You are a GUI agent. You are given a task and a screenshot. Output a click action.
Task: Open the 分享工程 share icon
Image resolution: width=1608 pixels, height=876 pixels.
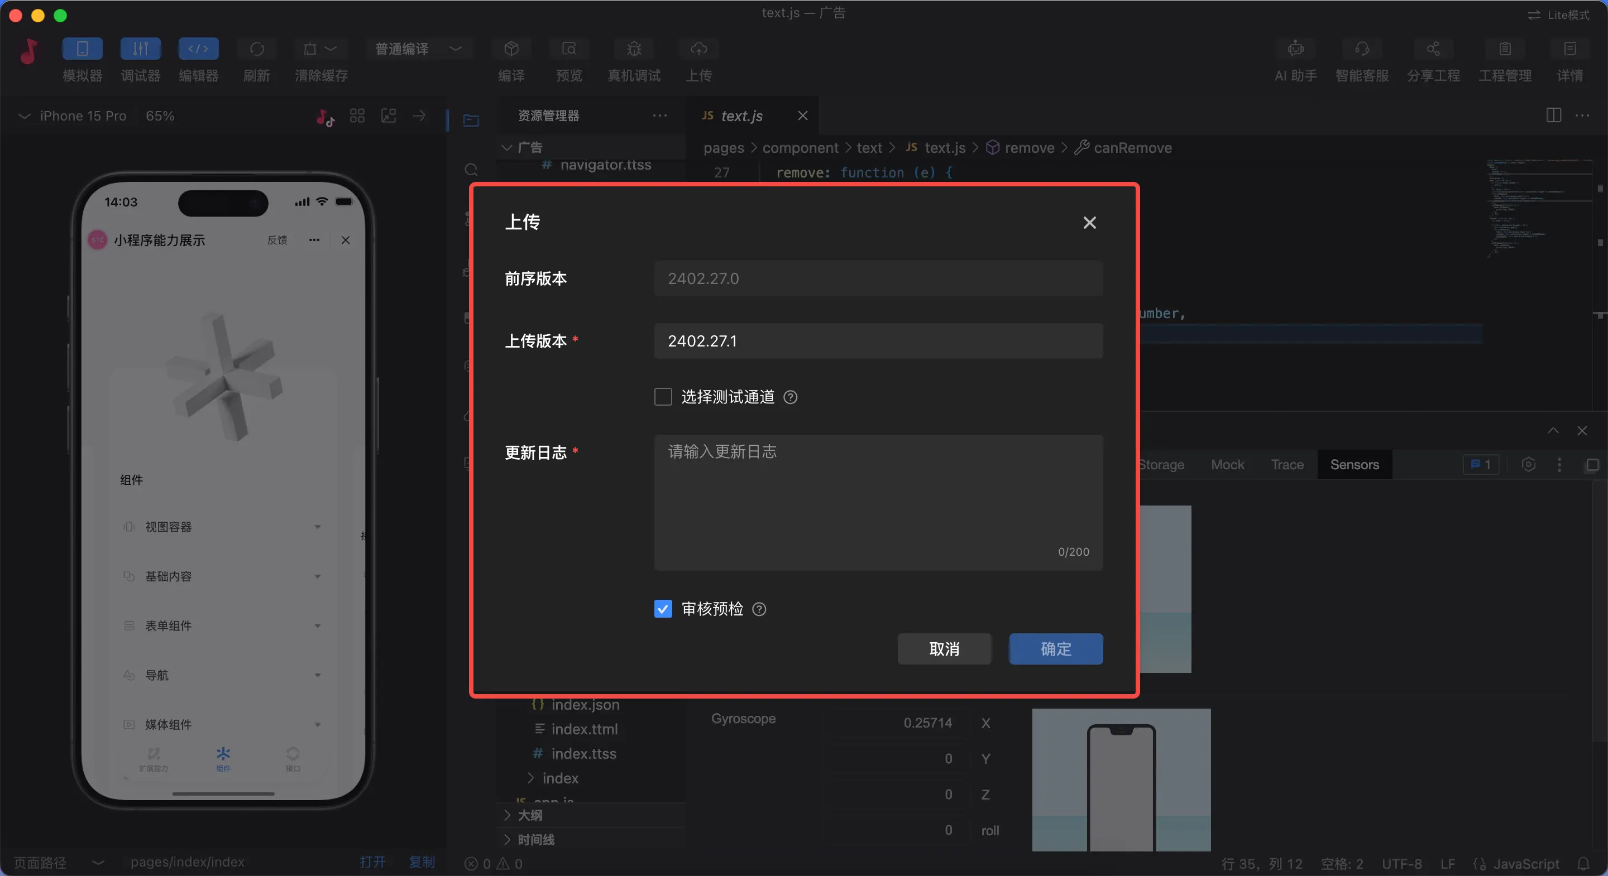(1433, 49)
